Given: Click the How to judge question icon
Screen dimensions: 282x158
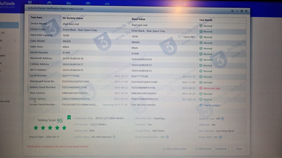Looking at the screenshot, I should coord(201,105).
